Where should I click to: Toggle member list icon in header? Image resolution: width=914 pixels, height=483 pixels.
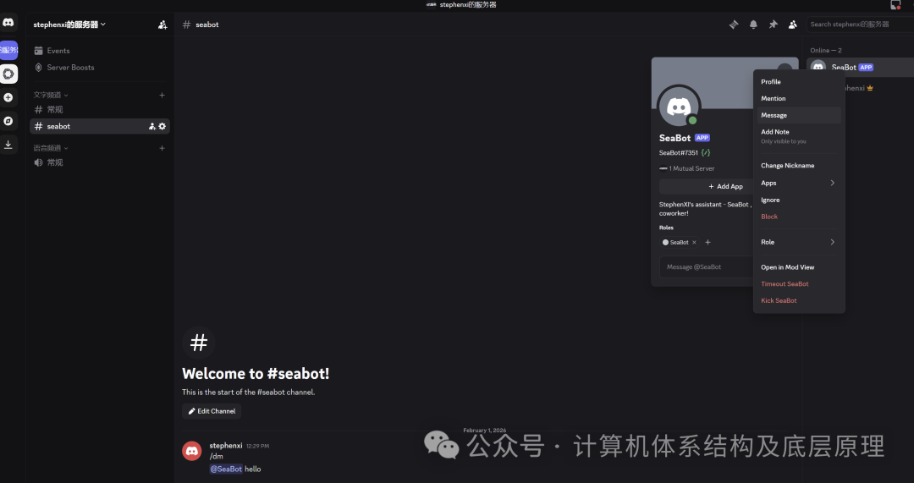(x=793, y=25)
